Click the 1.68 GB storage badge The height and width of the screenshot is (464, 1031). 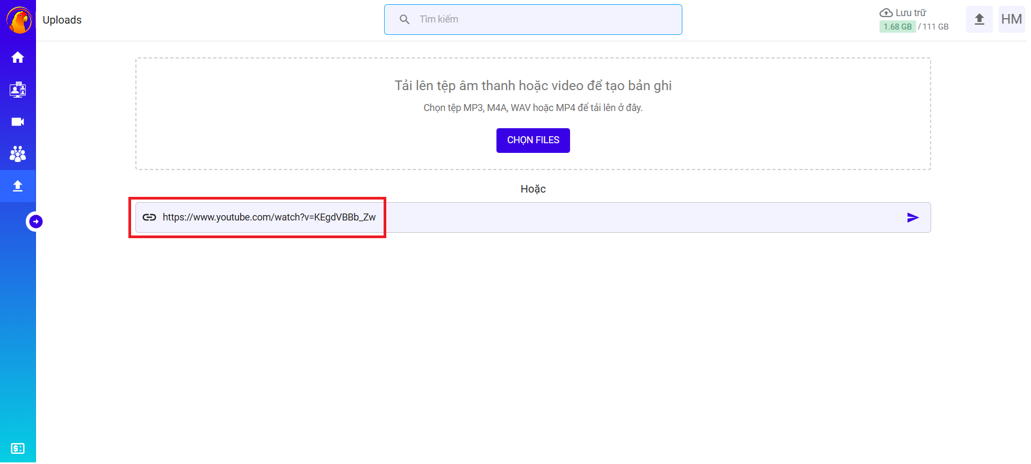point(897,26)
